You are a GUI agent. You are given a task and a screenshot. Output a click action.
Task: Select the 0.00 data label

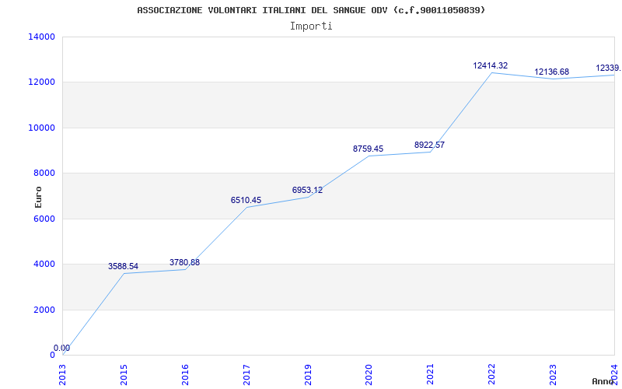click(x=62, y=348)
